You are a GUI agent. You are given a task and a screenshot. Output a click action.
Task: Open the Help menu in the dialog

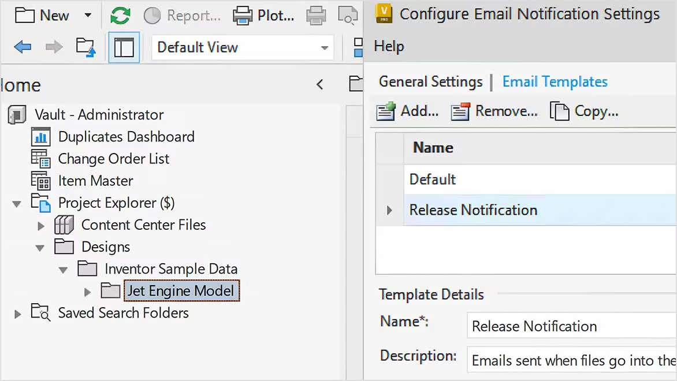(389, 46)
